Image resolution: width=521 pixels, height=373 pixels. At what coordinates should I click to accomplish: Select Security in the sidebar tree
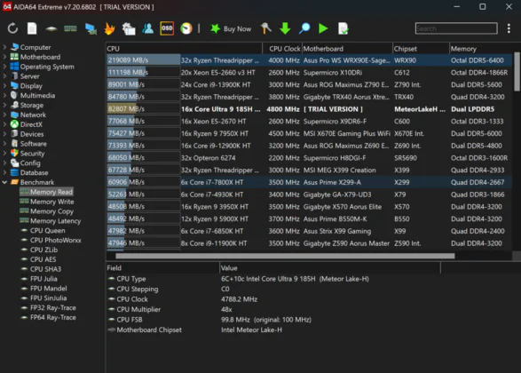coord(32,154)
